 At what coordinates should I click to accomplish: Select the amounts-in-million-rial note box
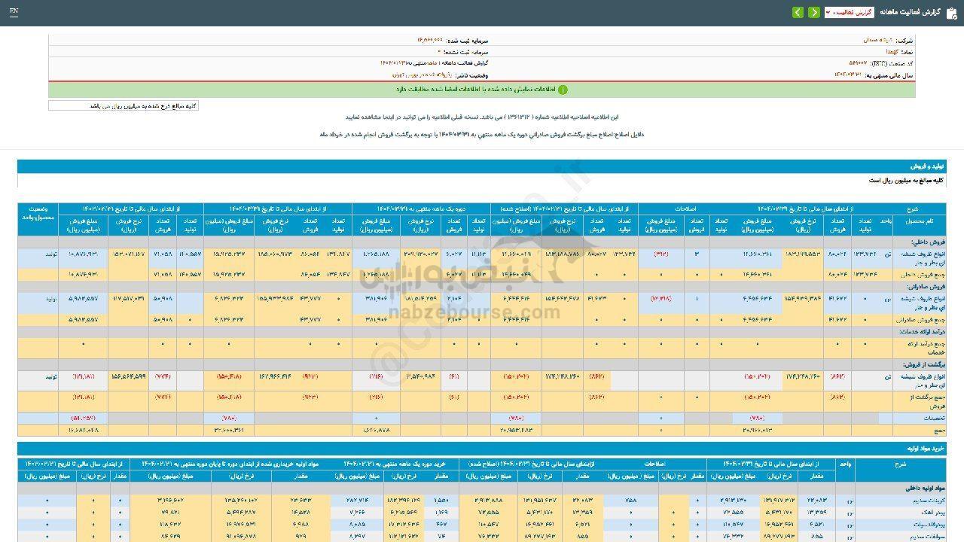[x=124, y=106]
